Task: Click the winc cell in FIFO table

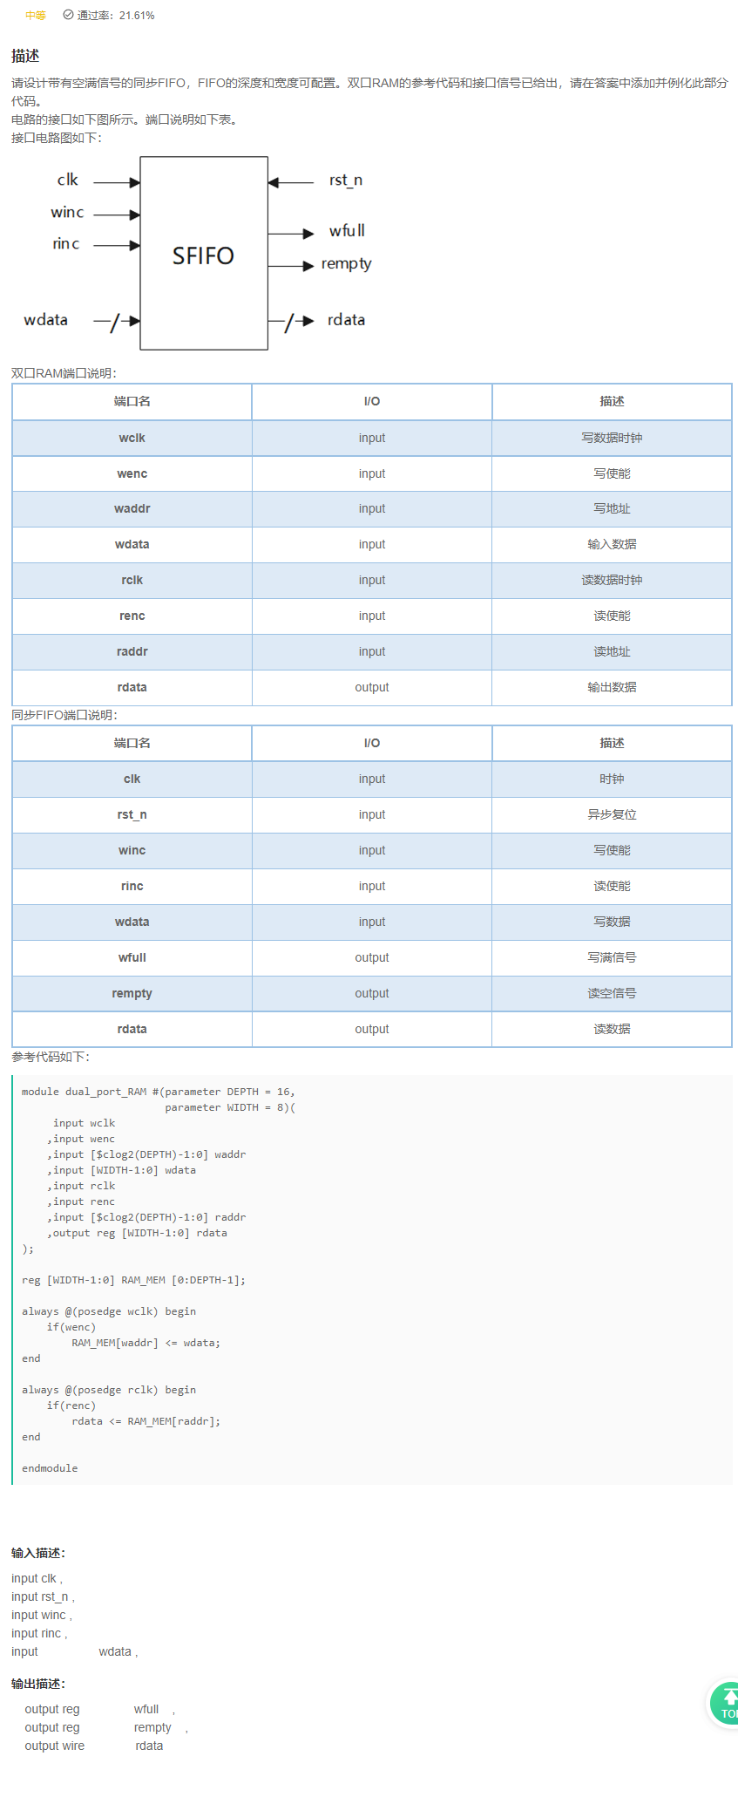Action: 132,850
